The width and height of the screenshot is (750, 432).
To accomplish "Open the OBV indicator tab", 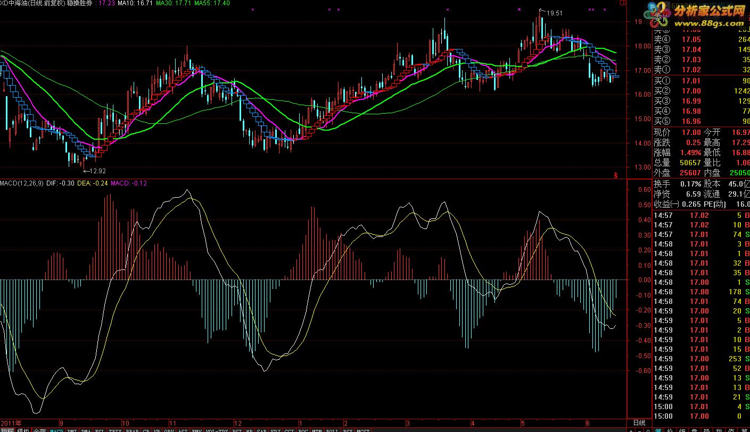I will pos(169,429).
